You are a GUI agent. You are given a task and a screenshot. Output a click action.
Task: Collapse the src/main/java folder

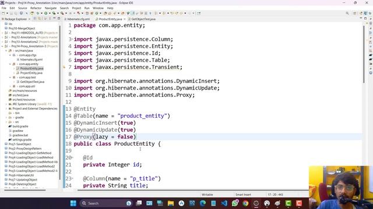click(6, 51)
